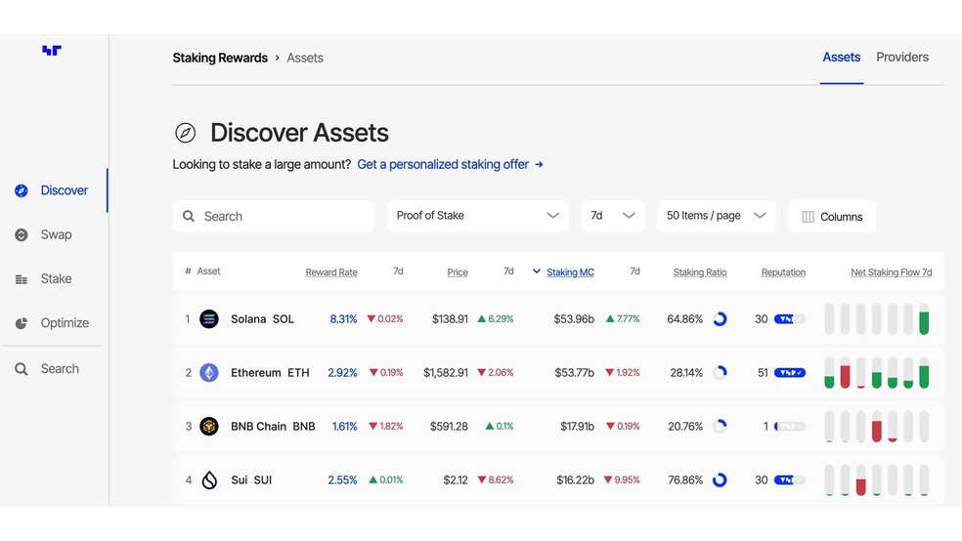Viewport: 962px width, 541px height.
Task: Open the Proof of Stake dropdown
Action: [478, 216]
